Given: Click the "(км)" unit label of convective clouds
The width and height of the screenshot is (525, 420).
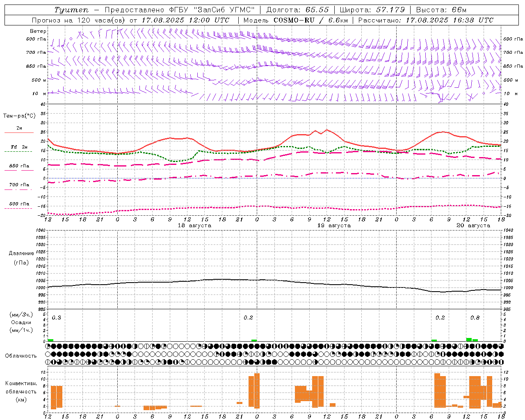Looking at the screenshot, I should pyautogui.click(x=21, y=399).
